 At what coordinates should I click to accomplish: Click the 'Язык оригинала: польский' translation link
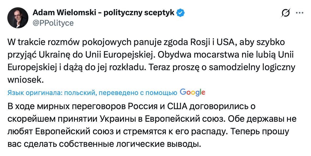point(48,92)
